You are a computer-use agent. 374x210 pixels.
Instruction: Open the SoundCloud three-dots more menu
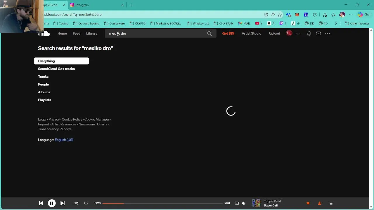[x=328, y=34]
